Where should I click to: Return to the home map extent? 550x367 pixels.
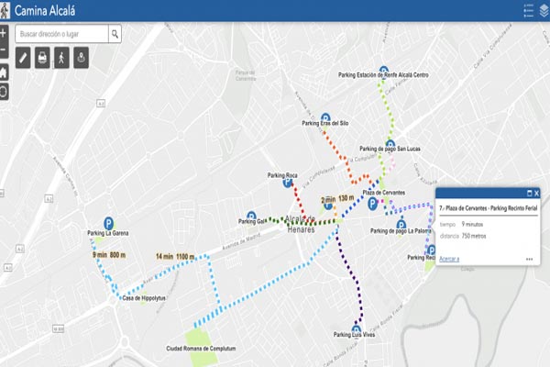point(4,72)
